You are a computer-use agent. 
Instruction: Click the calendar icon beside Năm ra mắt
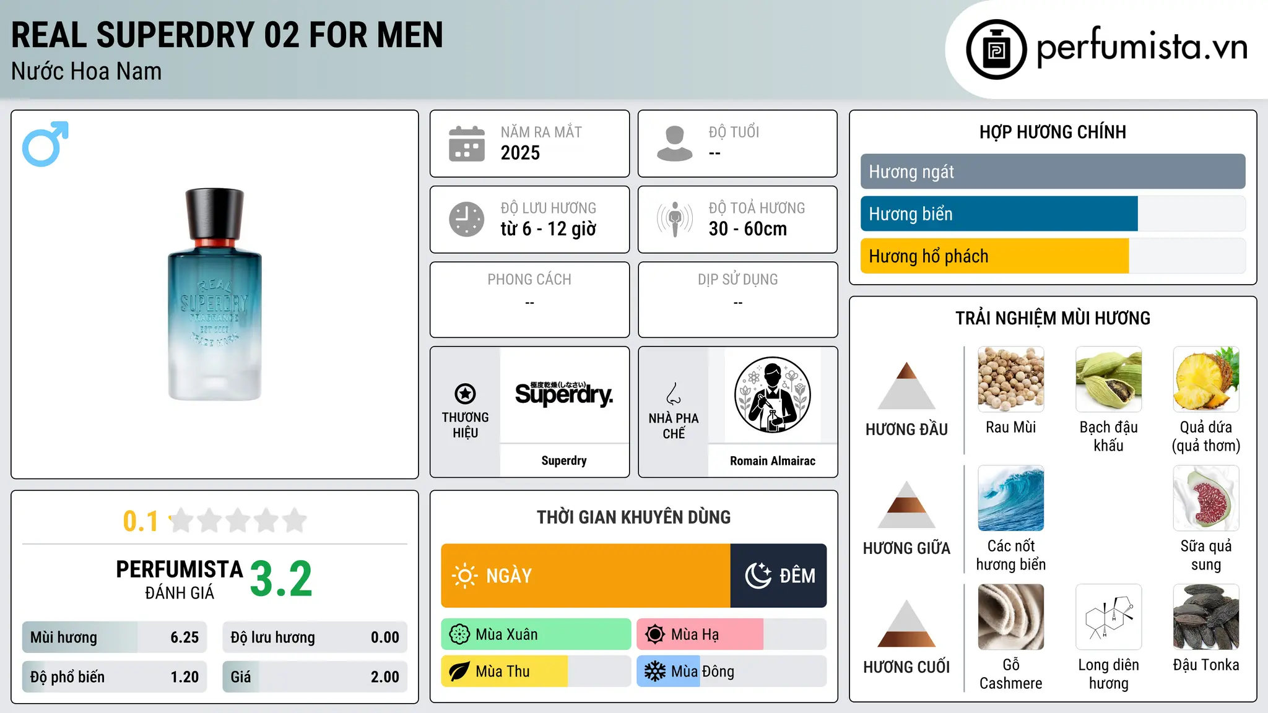point(466,144)
